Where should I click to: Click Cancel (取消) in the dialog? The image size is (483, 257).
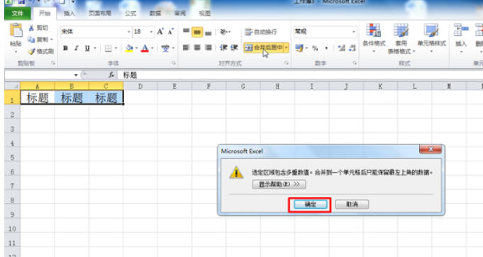pyautogui.click(x=352, y=205)
